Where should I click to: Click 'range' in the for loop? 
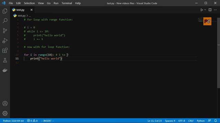[42, 55]
